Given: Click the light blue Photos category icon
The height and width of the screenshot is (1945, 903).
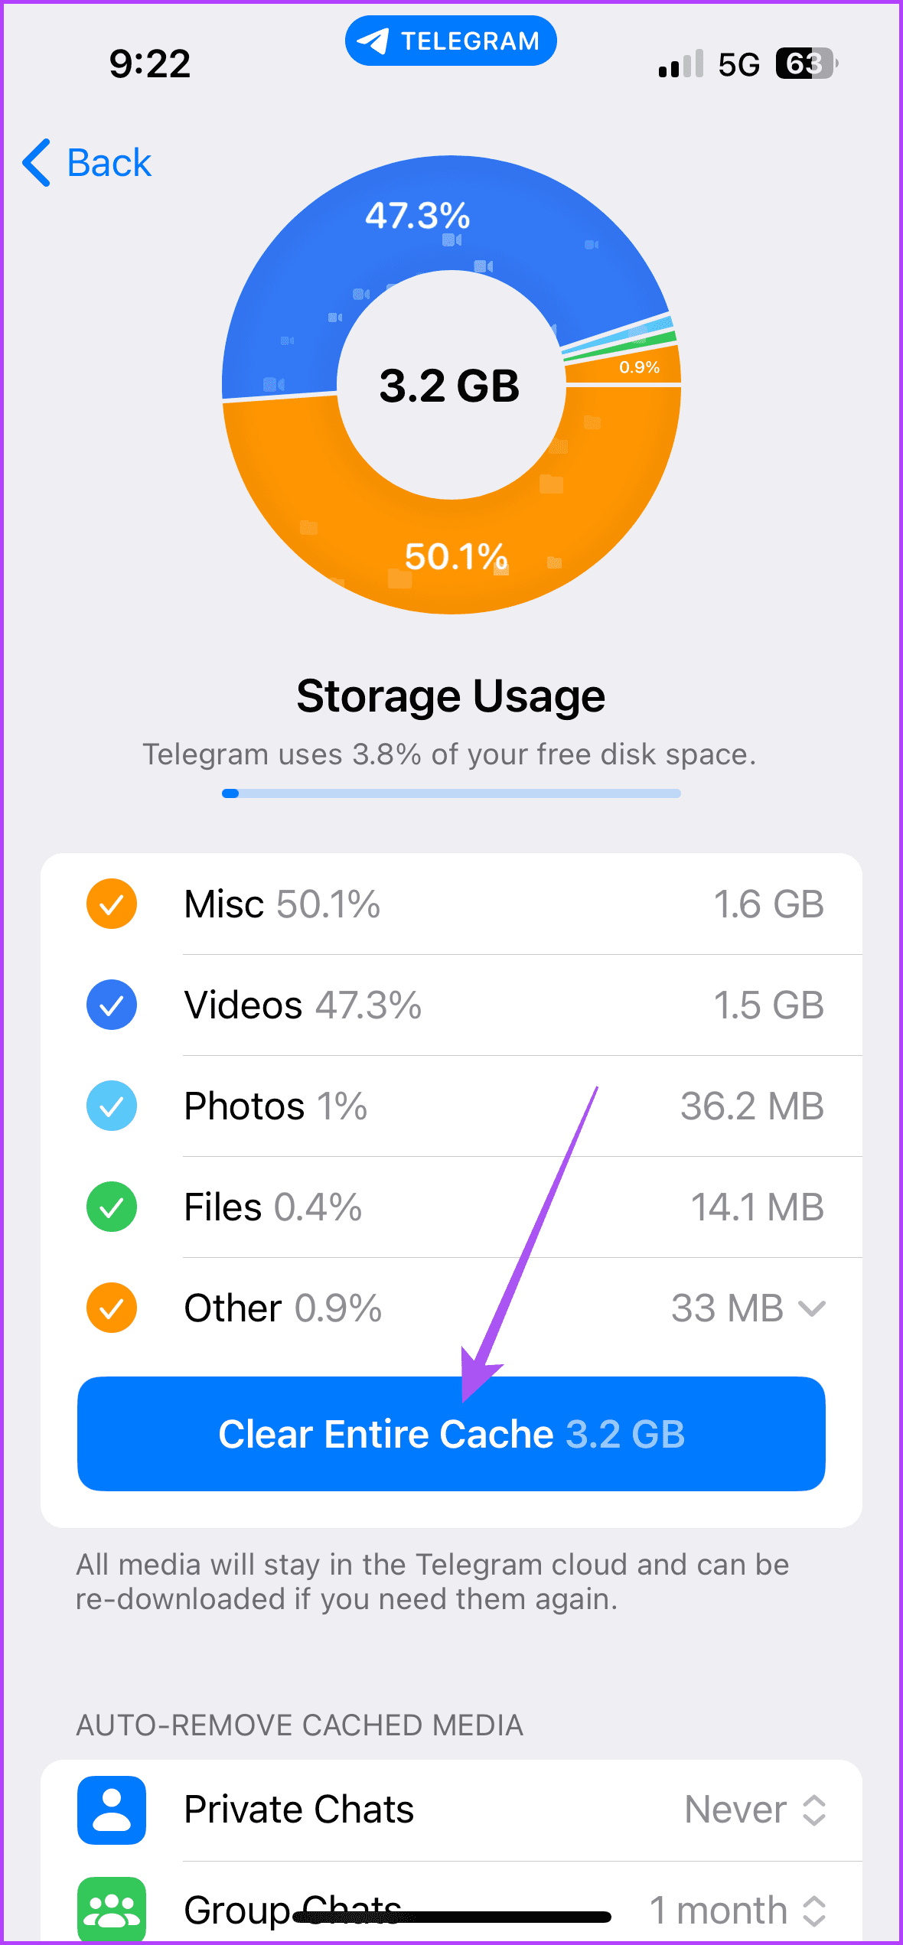Looking at the screenshot, I should 112,1106.
